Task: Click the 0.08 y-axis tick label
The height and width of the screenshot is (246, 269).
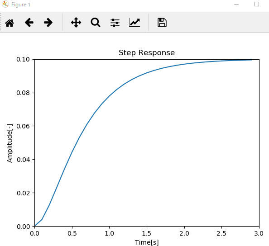Action: 23,93
